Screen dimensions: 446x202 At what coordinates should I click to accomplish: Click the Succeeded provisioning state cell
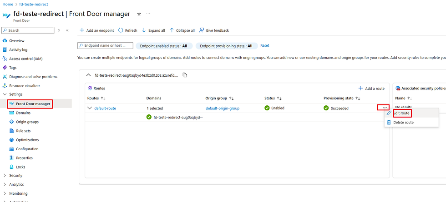coord(336,108)
